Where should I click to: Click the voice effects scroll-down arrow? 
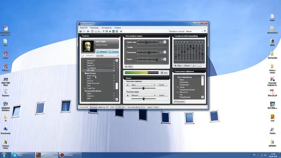(x=202, y=97)
